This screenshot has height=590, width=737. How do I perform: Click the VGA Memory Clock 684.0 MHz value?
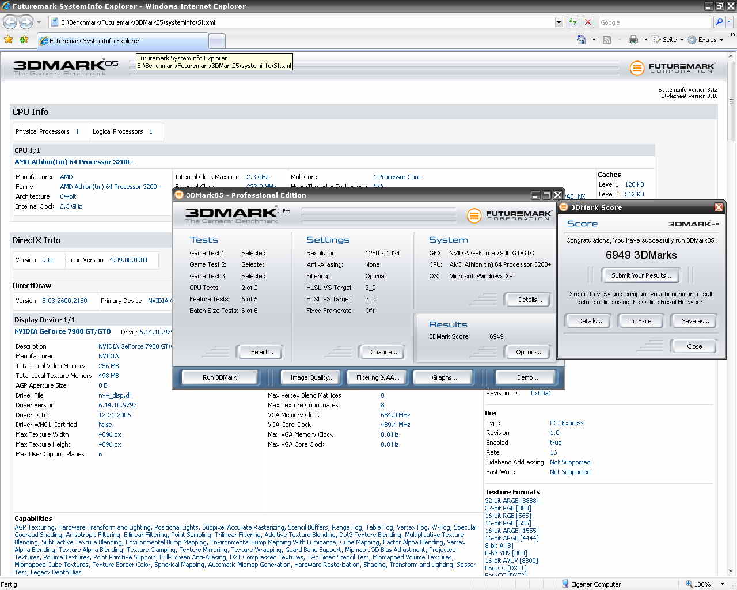click(x=395, y=415)
